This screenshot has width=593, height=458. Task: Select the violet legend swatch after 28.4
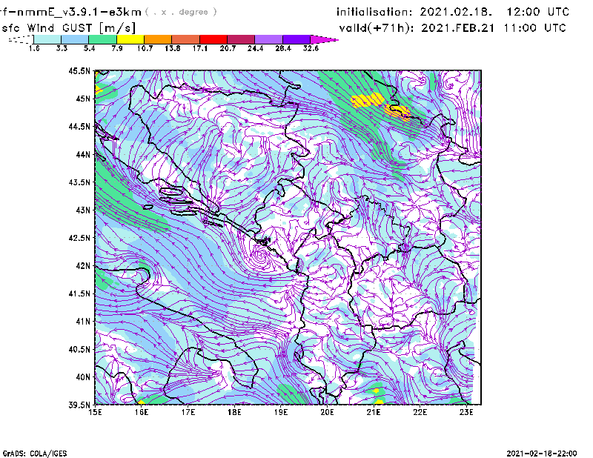pyautogui.click(x=296, y=39)
